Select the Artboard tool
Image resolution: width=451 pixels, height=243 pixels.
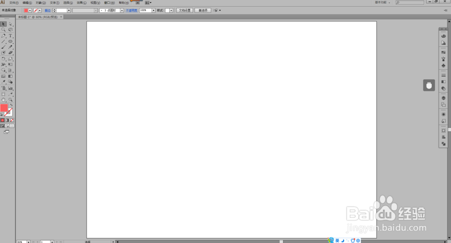coord(4,94)
